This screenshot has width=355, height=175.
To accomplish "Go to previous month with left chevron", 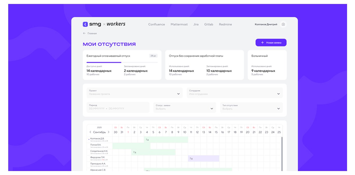I will pyautogui.click(x=90, y=132).
